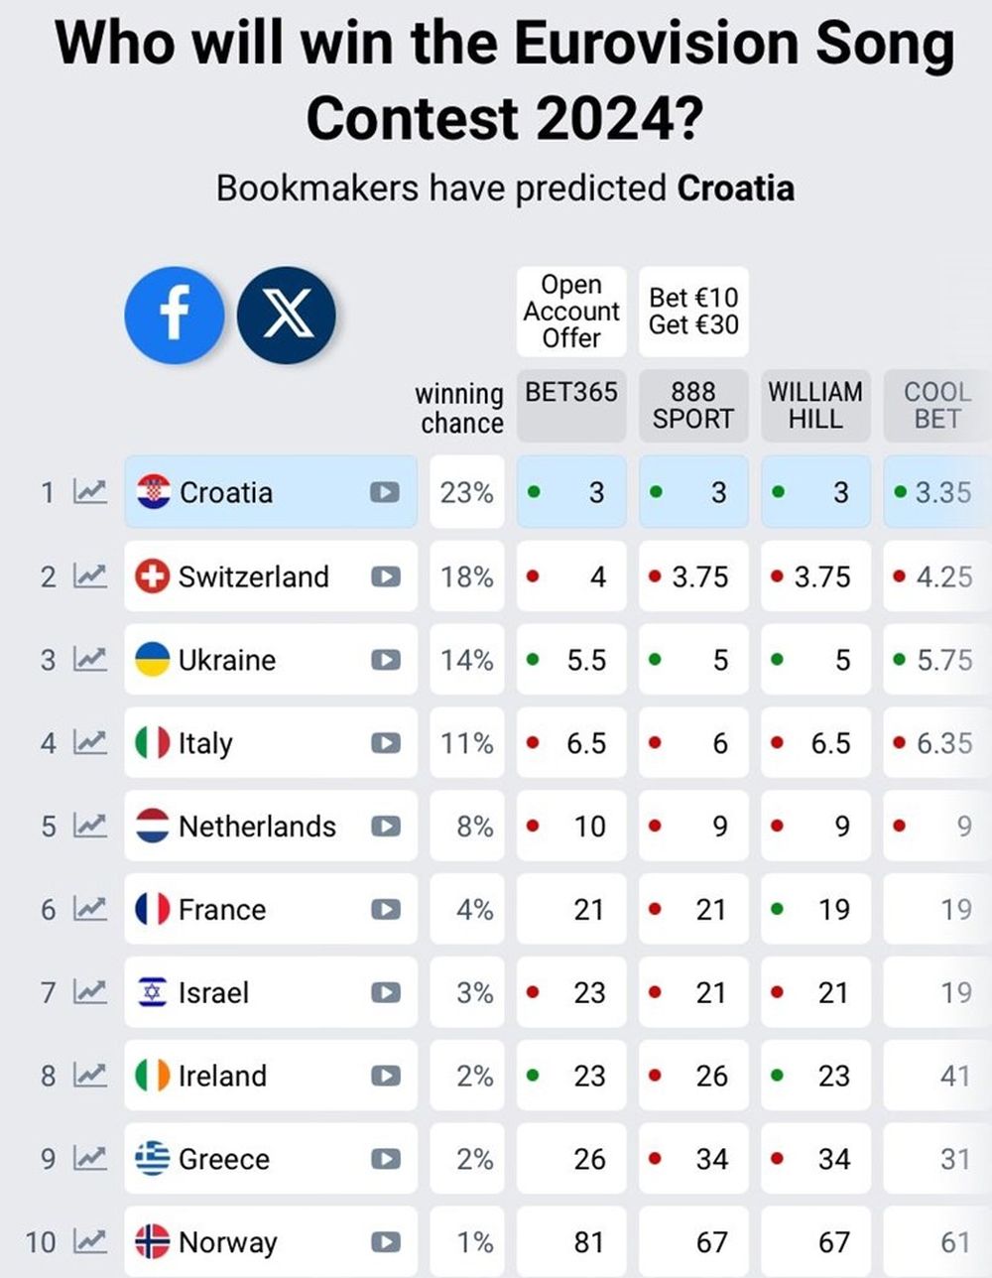Click the Bet €10 Get €30 offer
Screen dimensions: 992x1278
tap(693, 312)
